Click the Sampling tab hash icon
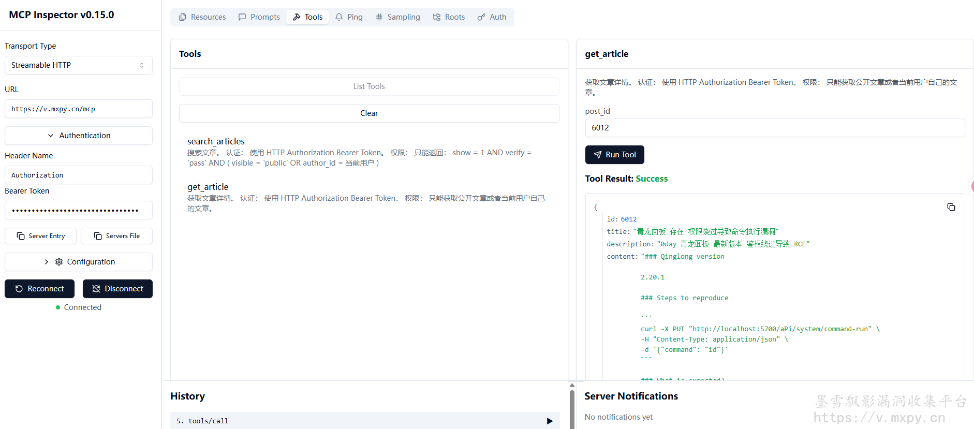974x429 pixels. pos(379,17)
